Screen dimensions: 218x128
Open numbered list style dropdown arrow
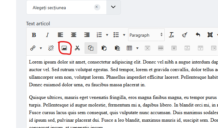tap(107, 35)
